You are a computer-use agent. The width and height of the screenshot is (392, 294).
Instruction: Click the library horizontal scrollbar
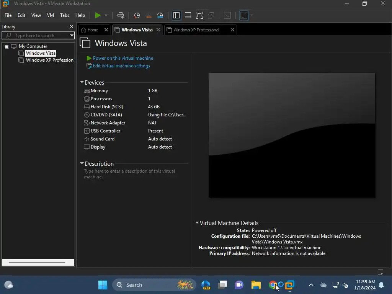tap(38, 263)
